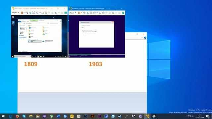Switch to VMware Player on the host taskbar
This screenshot has height=119, width=212.
(x=147, y=116)
